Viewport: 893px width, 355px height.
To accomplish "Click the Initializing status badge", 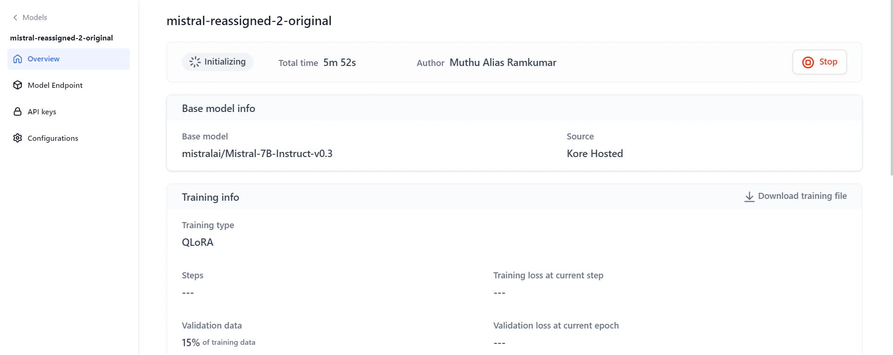I will click(217, 61).
